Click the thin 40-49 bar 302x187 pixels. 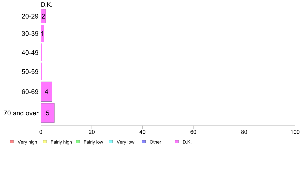tap(41, 52)
